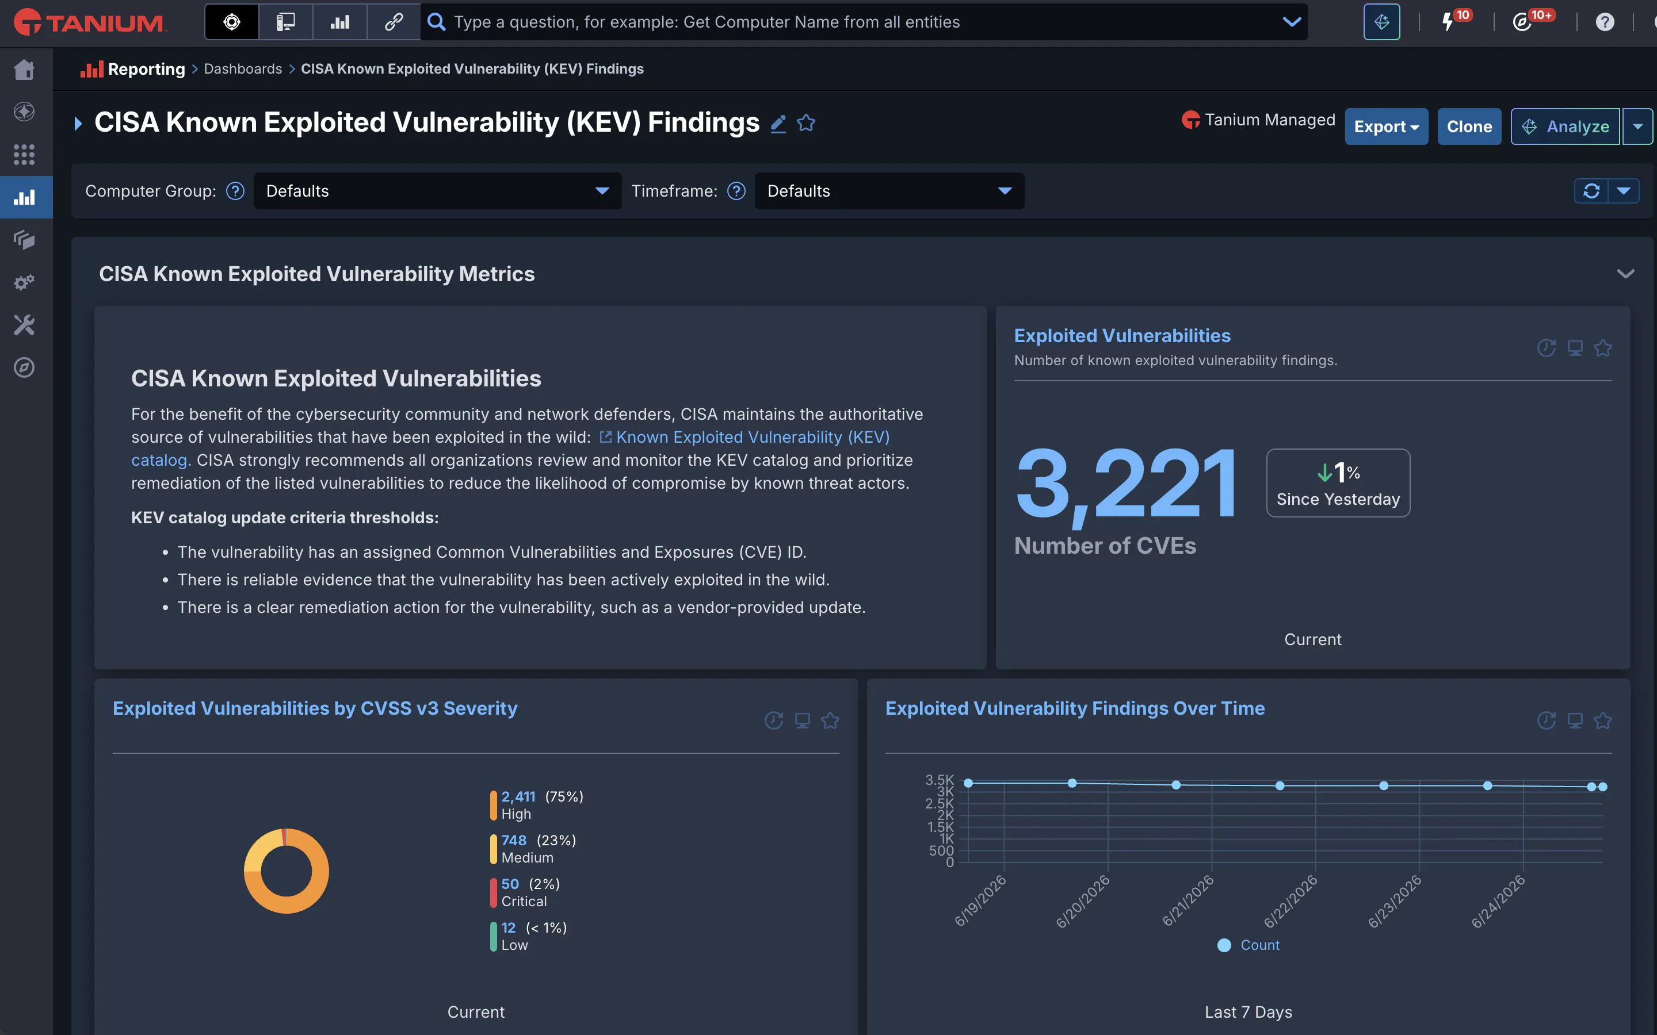
Task: Favorite the CVSS v3 Severity panel star
Action: point(830,721)
